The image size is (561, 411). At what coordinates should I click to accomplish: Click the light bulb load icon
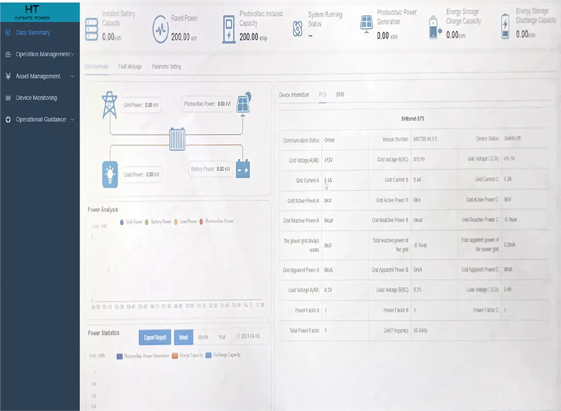coord(110,175)
